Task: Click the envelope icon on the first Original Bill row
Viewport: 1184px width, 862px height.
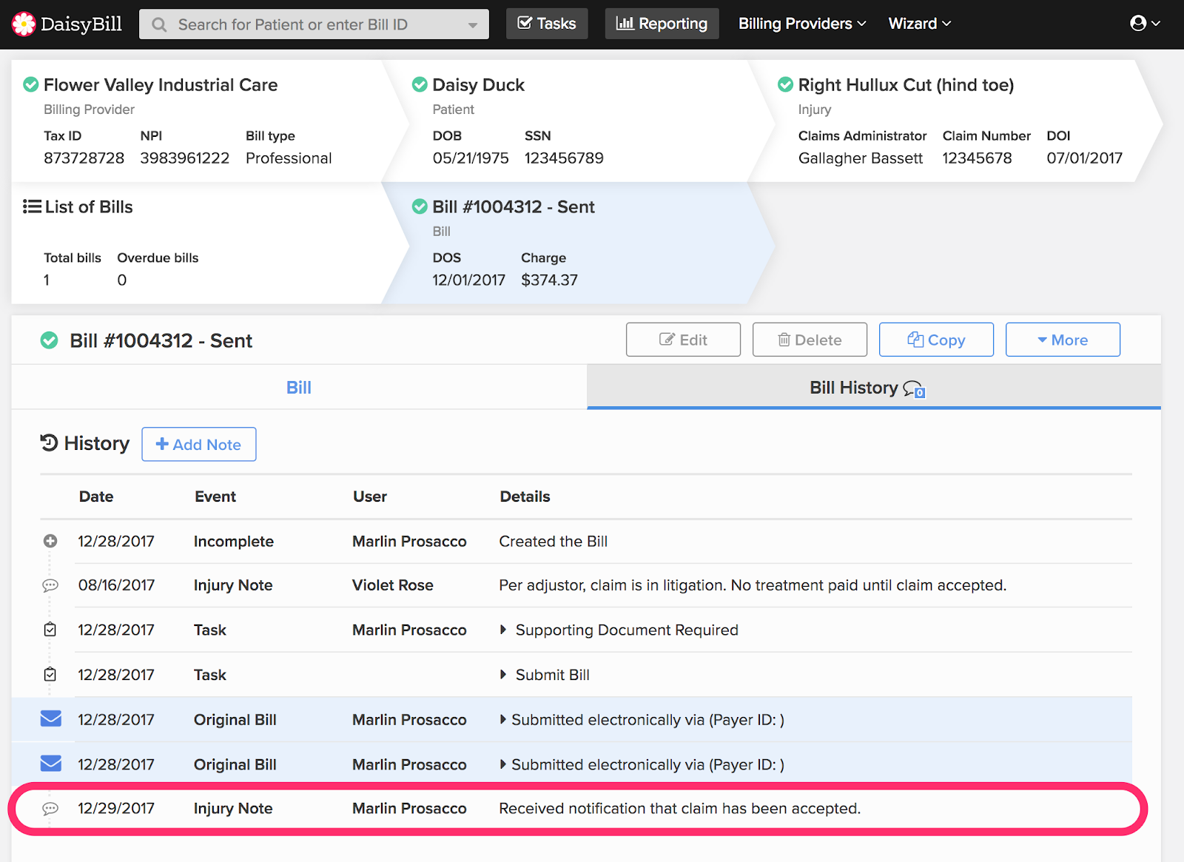Action: (51, 718)
